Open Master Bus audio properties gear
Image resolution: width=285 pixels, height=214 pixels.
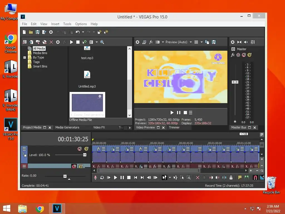coord(233,42)
